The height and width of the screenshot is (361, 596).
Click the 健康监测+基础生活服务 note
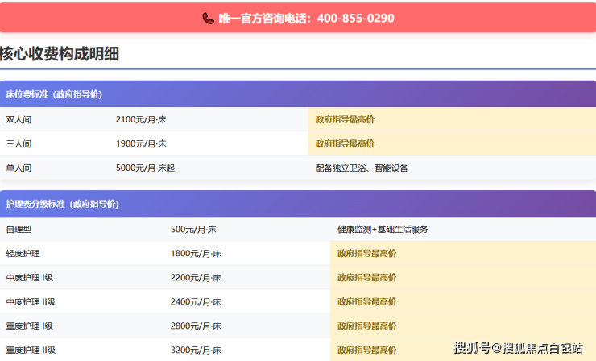click(x=383, y=229)
